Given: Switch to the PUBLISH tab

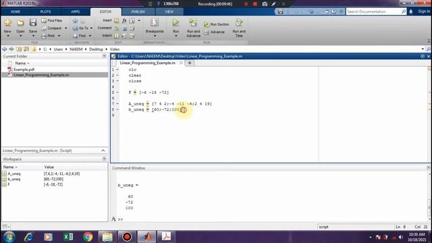Looking at the screenshot, I should click(x=138, y=11).
